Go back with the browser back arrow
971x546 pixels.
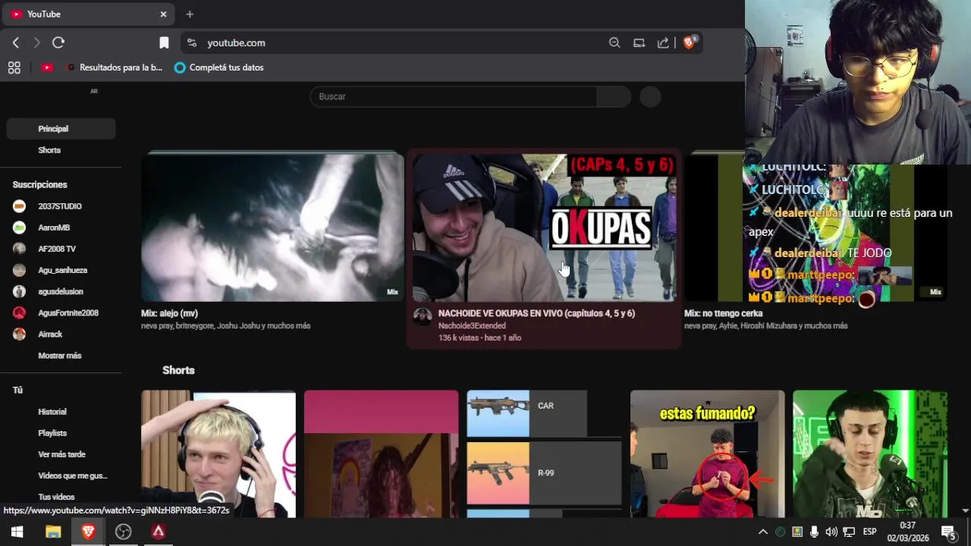tap(16, 43)
